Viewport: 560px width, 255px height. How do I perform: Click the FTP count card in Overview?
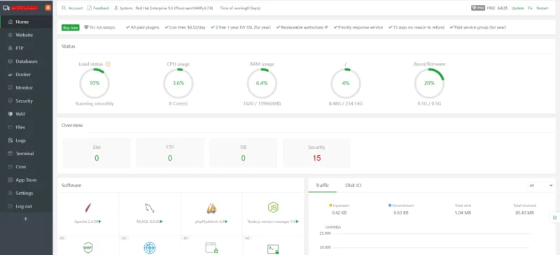tap(170, 153)
